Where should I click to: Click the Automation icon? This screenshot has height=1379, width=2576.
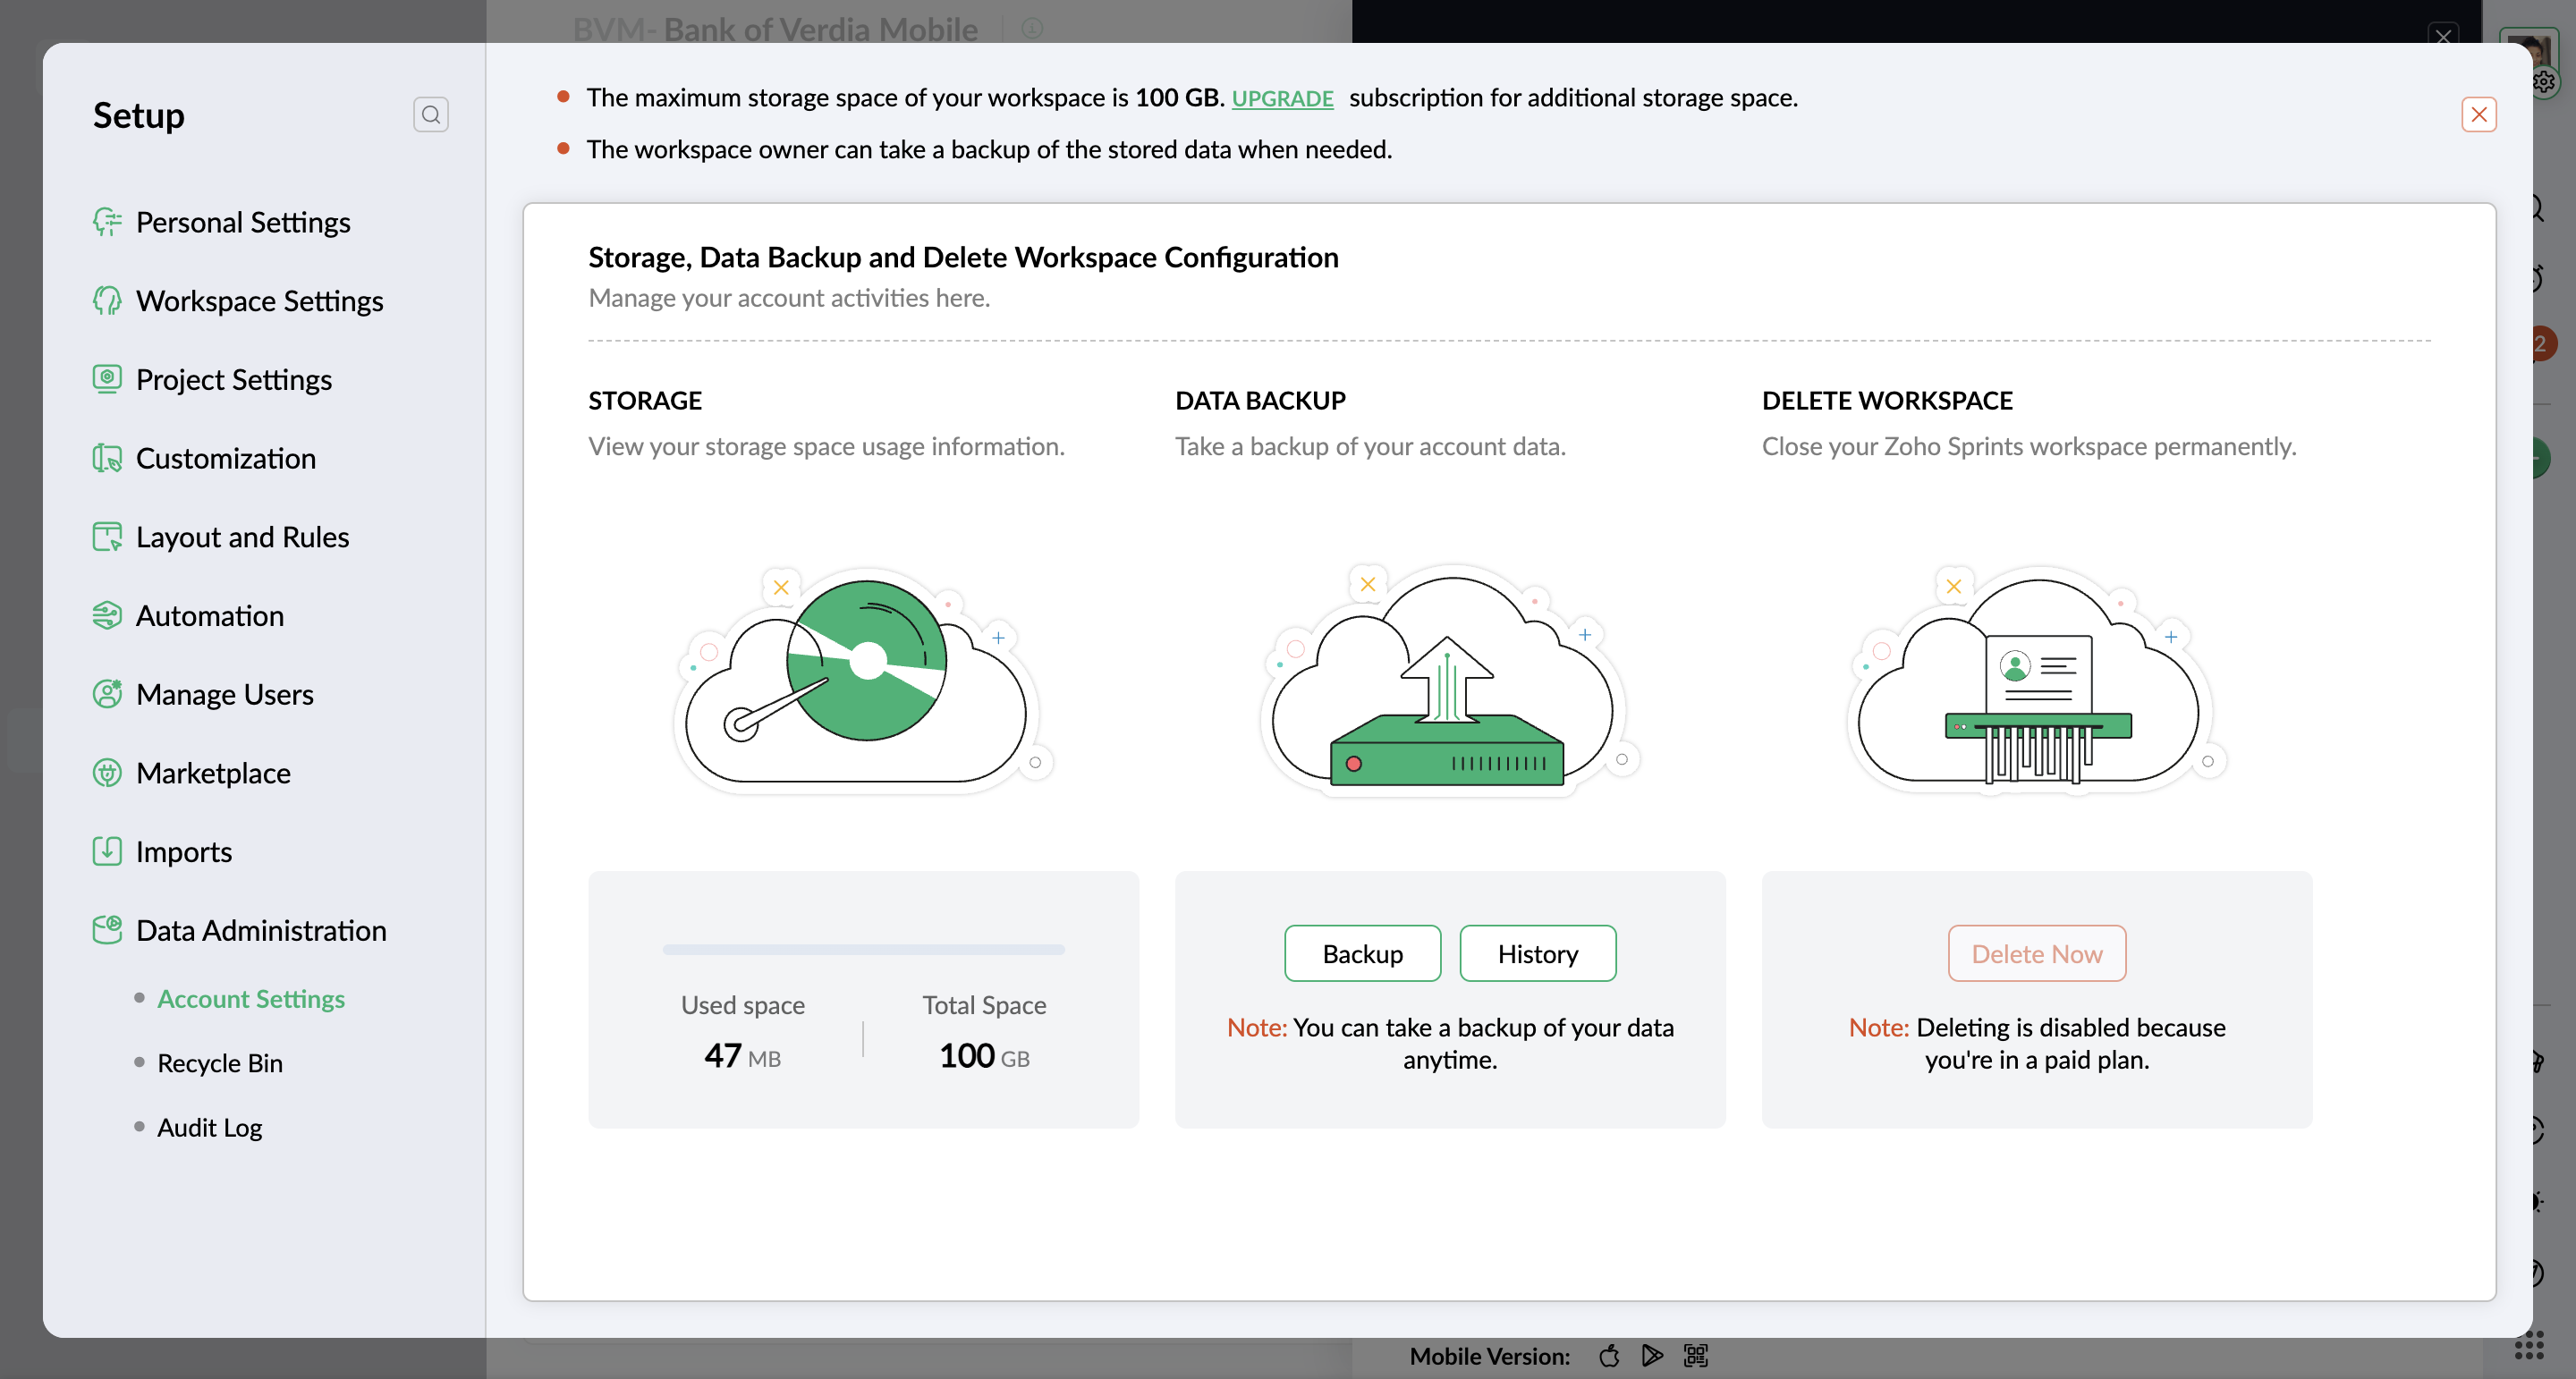107,615
